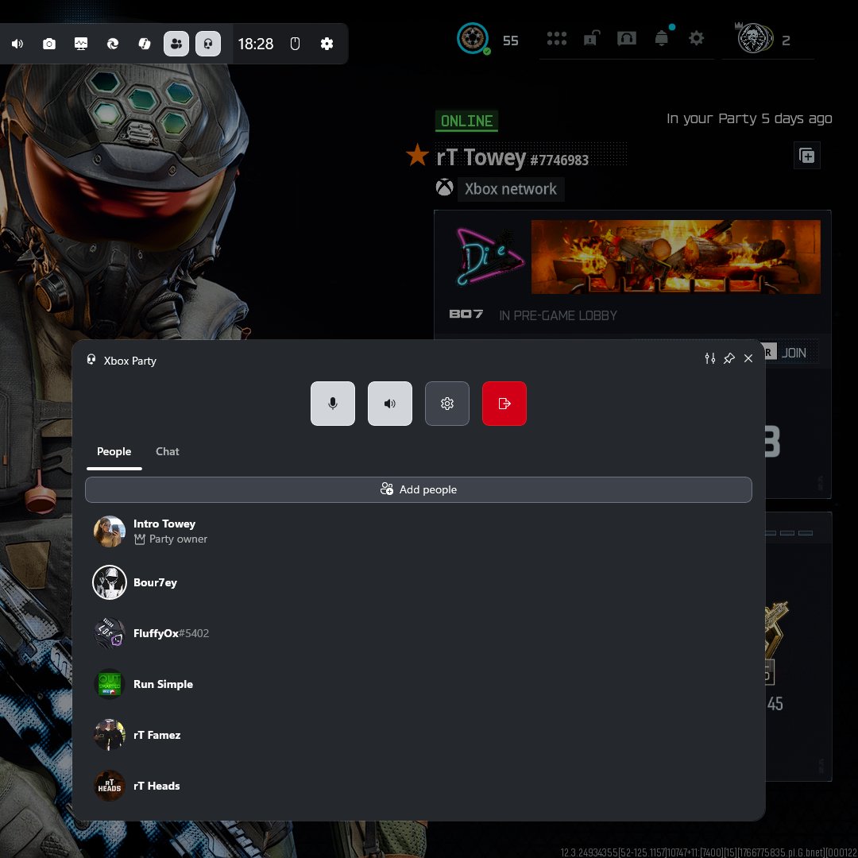Open the party leader avatar showing 2
Screen dimensions: 858x858
pos(754,38)
